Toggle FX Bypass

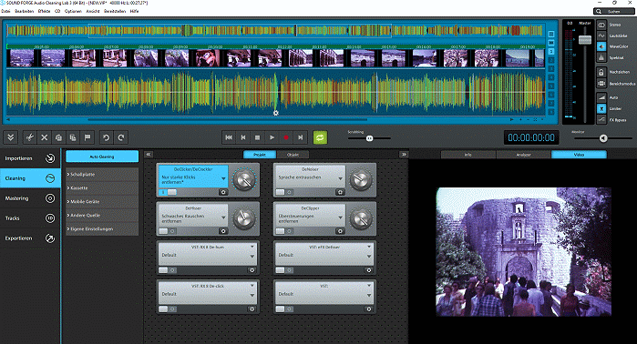point(601,119)
